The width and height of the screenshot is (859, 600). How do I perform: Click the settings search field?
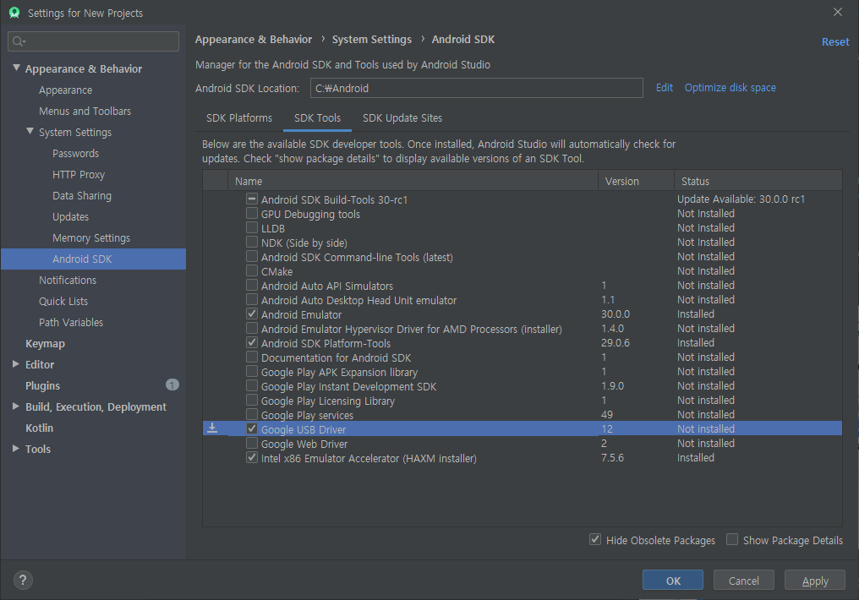click(93, 41)
